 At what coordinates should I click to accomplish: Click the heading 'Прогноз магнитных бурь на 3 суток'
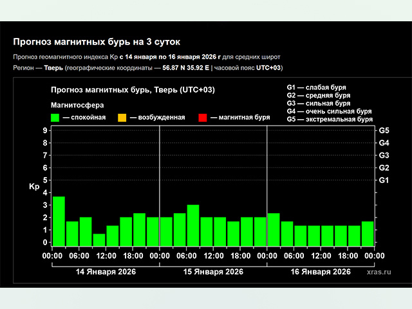coord(97,42)
